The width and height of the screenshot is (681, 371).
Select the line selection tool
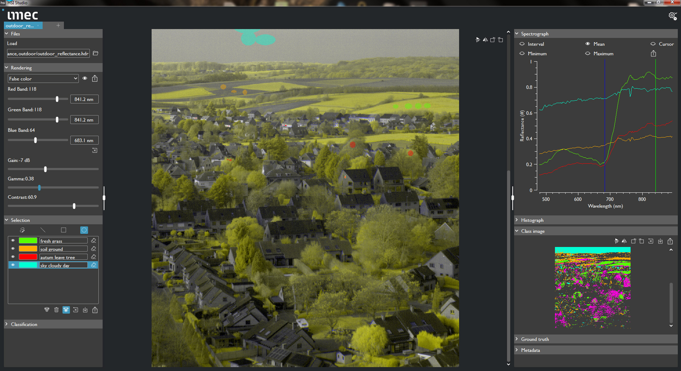pos(43,230)
